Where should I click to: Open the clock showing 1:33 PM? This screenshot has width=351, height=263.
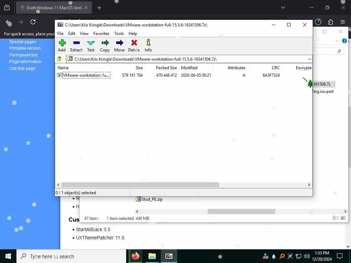[322, 256]
